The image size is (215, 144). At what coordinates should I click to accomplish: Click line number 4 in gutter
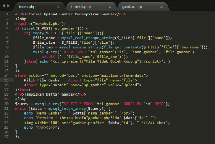pos(8,28)
